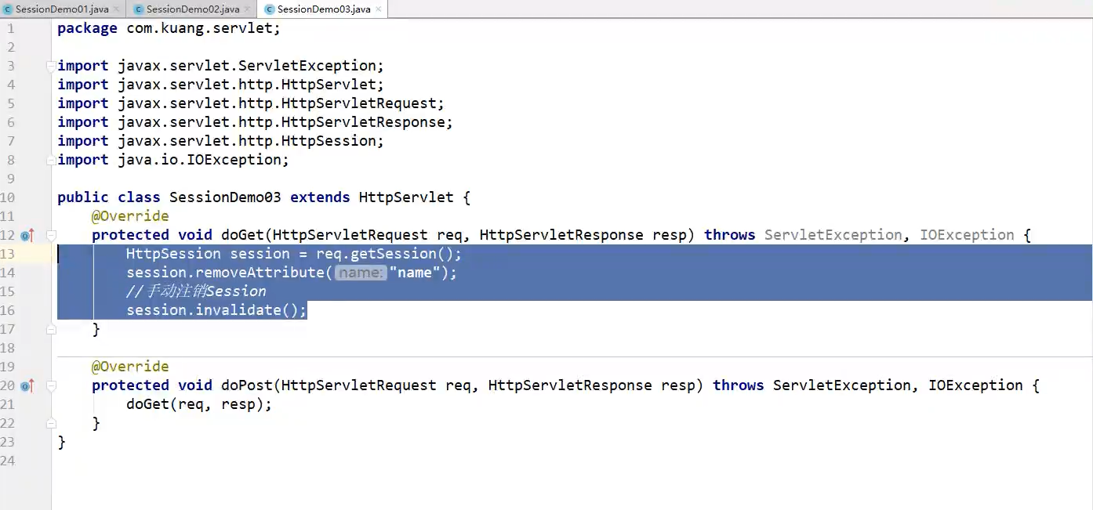Close the SessionDemo02.java tab

(x=249, y=9)
